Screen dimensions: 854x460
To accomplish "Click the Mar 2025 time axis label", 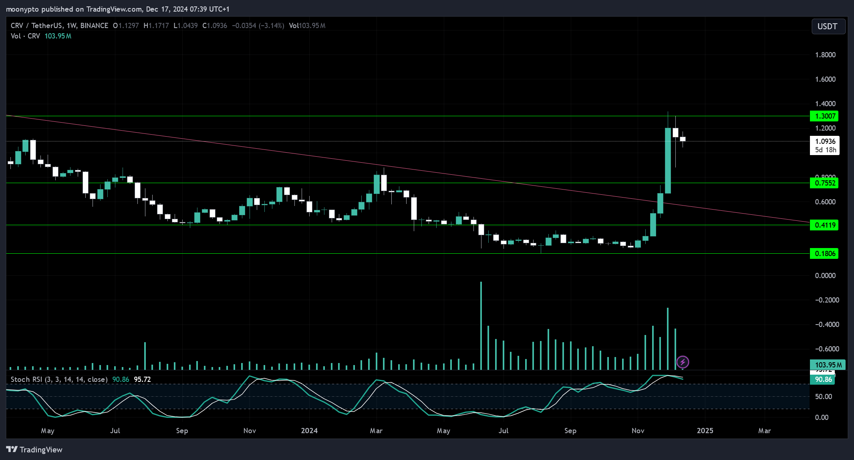I will point(764,431).
